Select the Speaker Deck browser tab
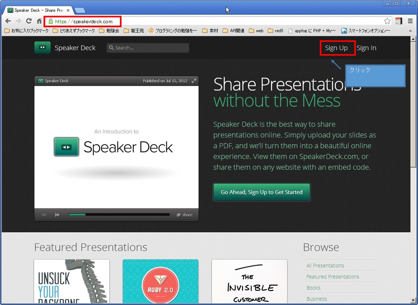 coord(39,10)
